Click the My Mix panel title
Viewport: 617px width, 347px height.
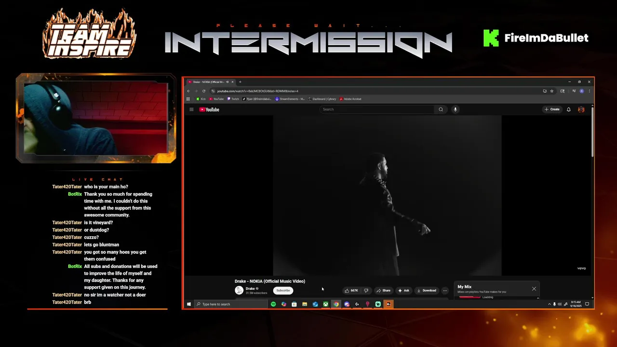(465, 287)
